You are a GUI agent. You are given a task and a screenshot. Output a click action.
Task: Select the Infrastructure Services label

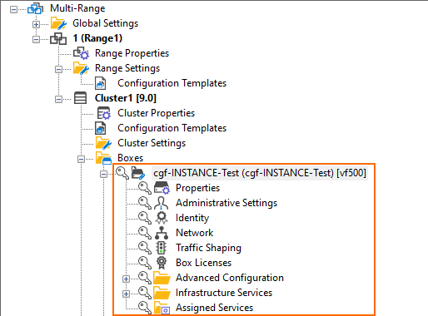coord(224,293)
